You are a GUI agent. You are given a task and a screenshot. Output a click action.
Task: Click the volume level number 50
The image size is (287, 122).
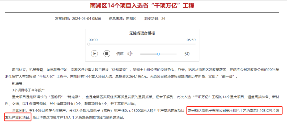187,54
